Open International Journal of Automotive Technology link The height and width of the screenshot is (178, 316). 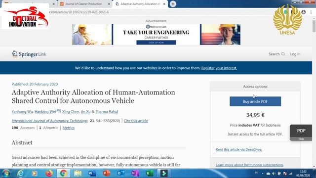tap(50, 121)
